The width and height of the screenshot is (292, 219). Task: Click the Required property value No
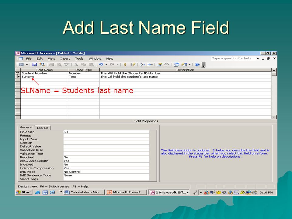pyautogui.click(x=106, y=157)
